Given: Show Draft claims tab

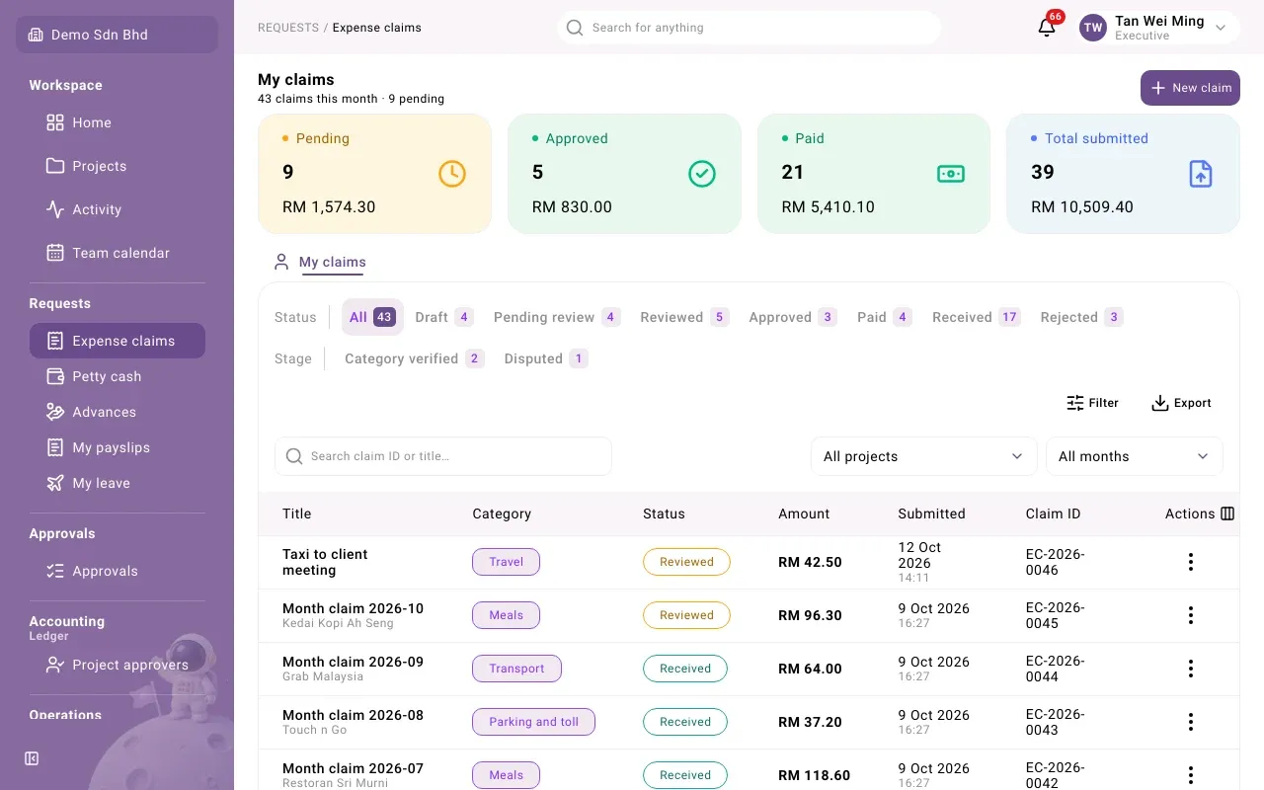Looking at the screenshot, I should click(444, 317).
